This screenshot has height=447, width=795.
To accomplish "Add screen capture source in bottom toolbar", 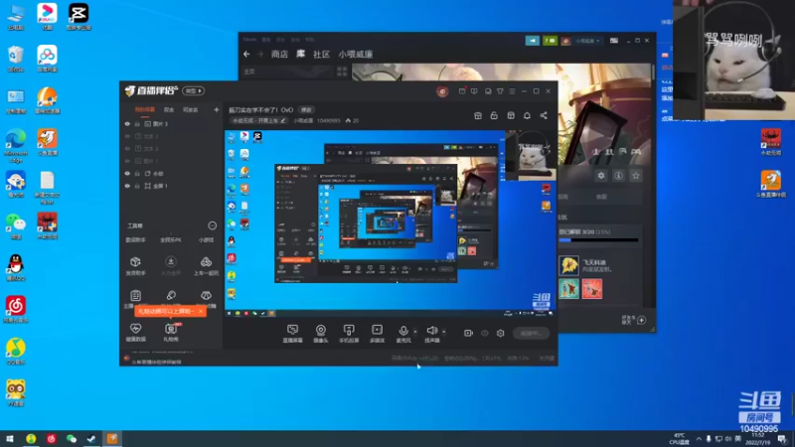I will click(292, 333).
